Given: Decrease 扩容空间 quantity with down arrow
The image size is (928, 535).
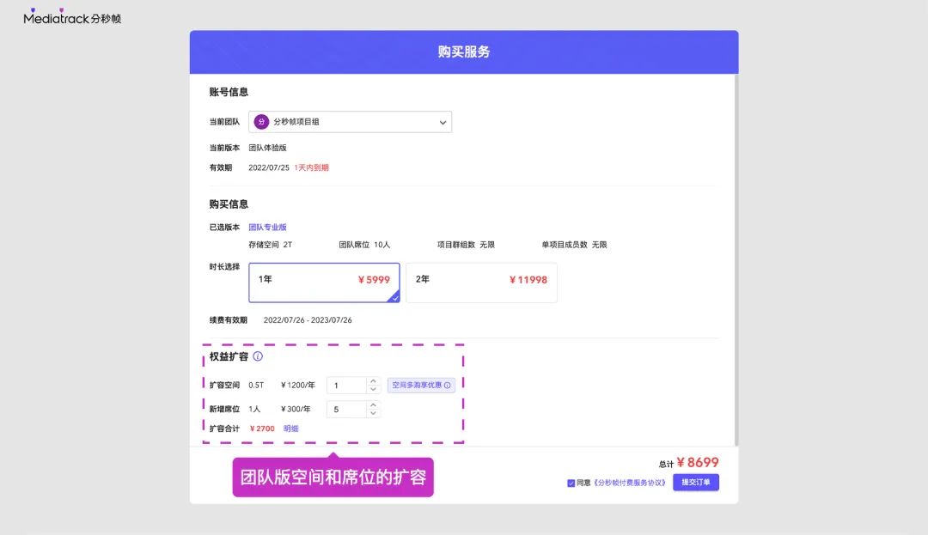Looking at the screenshot, I should pos(373,390).
